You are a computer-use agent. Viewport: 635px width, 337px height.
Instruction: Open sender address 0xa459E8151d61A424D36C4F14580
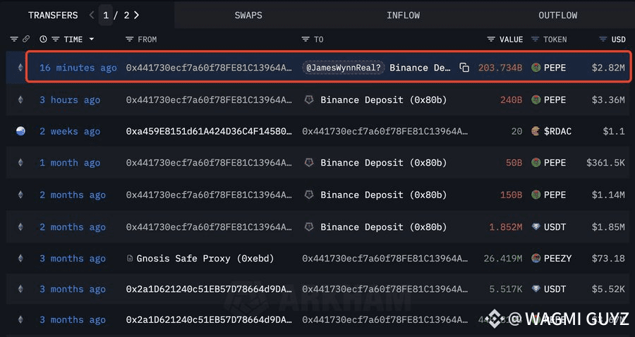point(209,131)
